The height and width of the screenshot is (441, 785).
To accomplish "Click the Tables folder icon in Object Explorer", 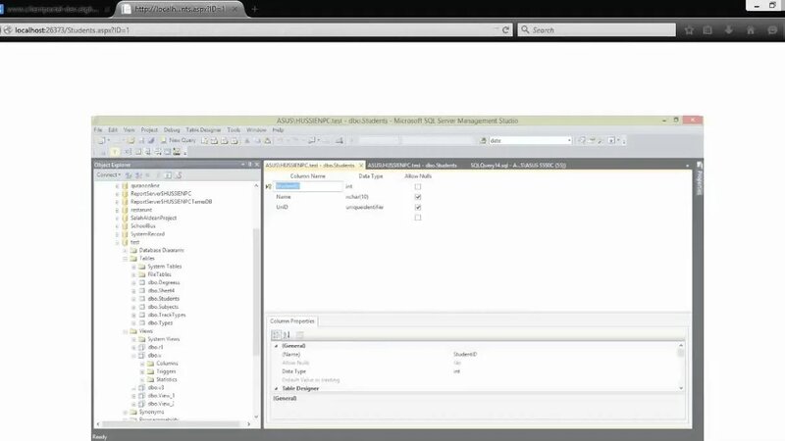I will tap(133, 258).
